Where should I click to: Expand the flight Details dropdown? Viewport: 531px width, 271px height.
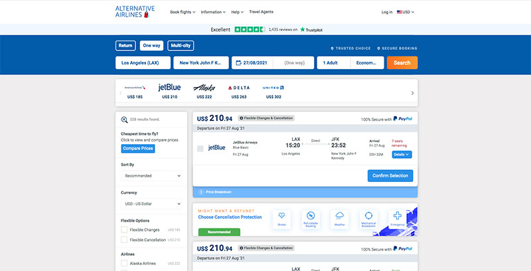[x=402, y=155]
